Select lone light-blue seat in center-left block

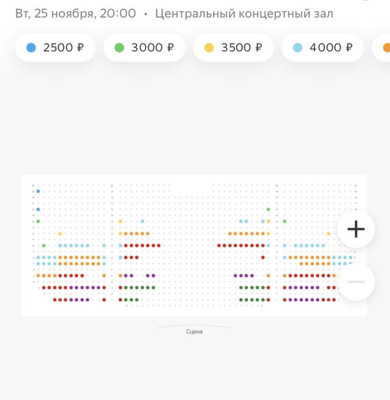coord(142,221)
